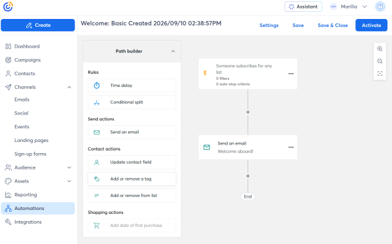Image resolution: width=392 pixels, height=244 pixels.
Task: Select the Conditional split rule
Action: pyautogui.click(x=132, y=102)
